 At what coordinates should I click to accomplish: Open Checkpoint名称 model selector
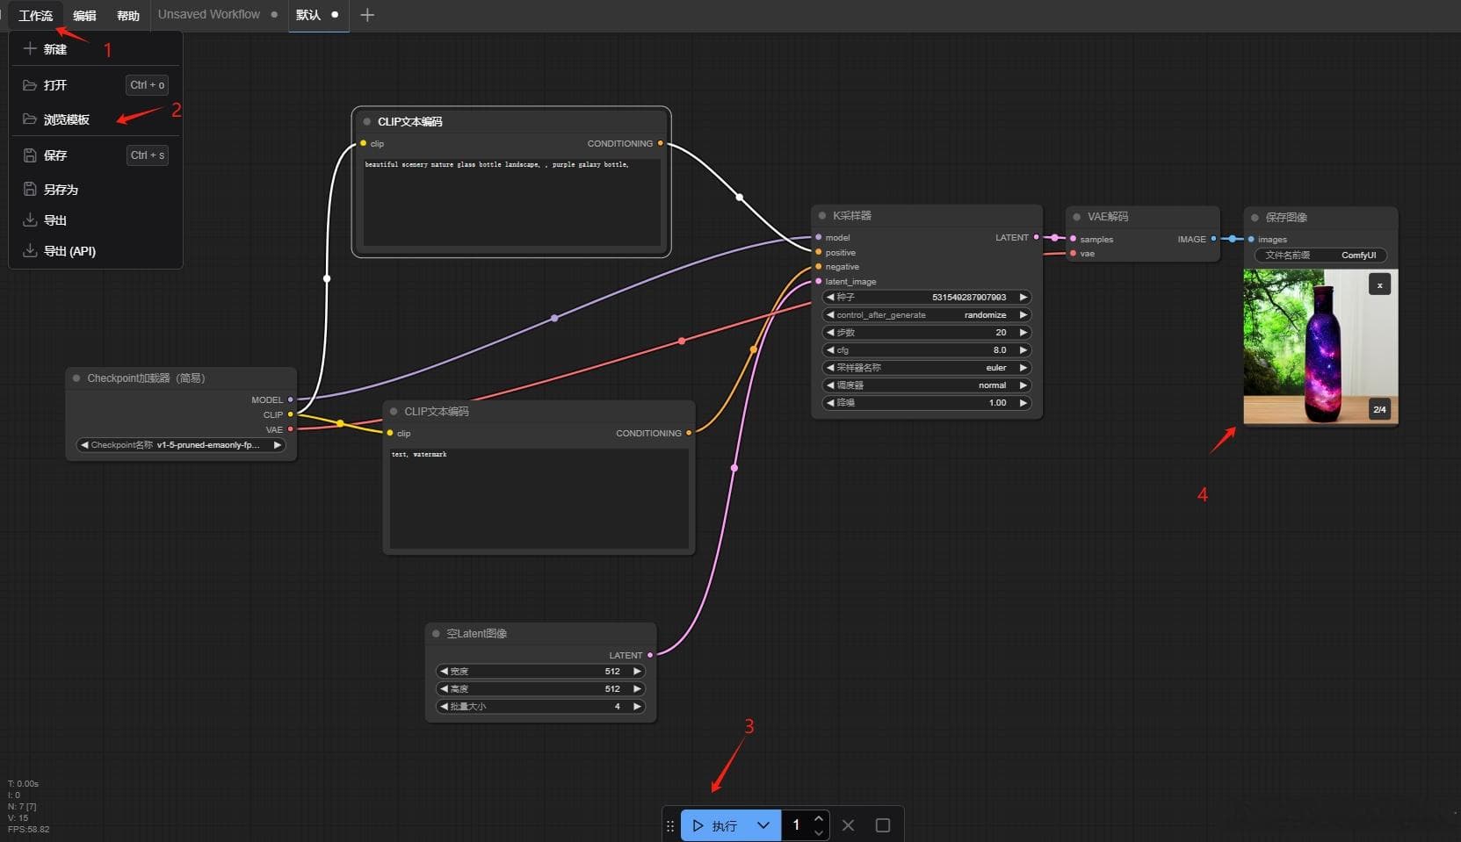click(x=181, y=445)
